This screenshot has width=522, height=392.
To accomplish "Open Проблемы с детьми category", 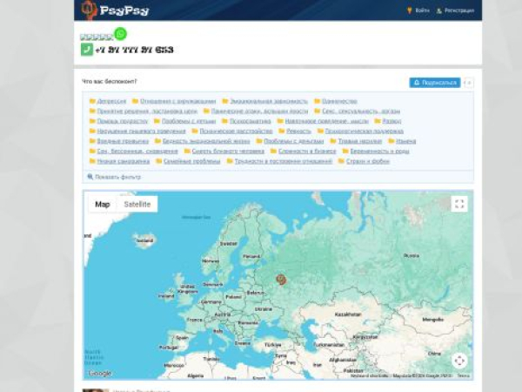I will [x=189, y=121].
